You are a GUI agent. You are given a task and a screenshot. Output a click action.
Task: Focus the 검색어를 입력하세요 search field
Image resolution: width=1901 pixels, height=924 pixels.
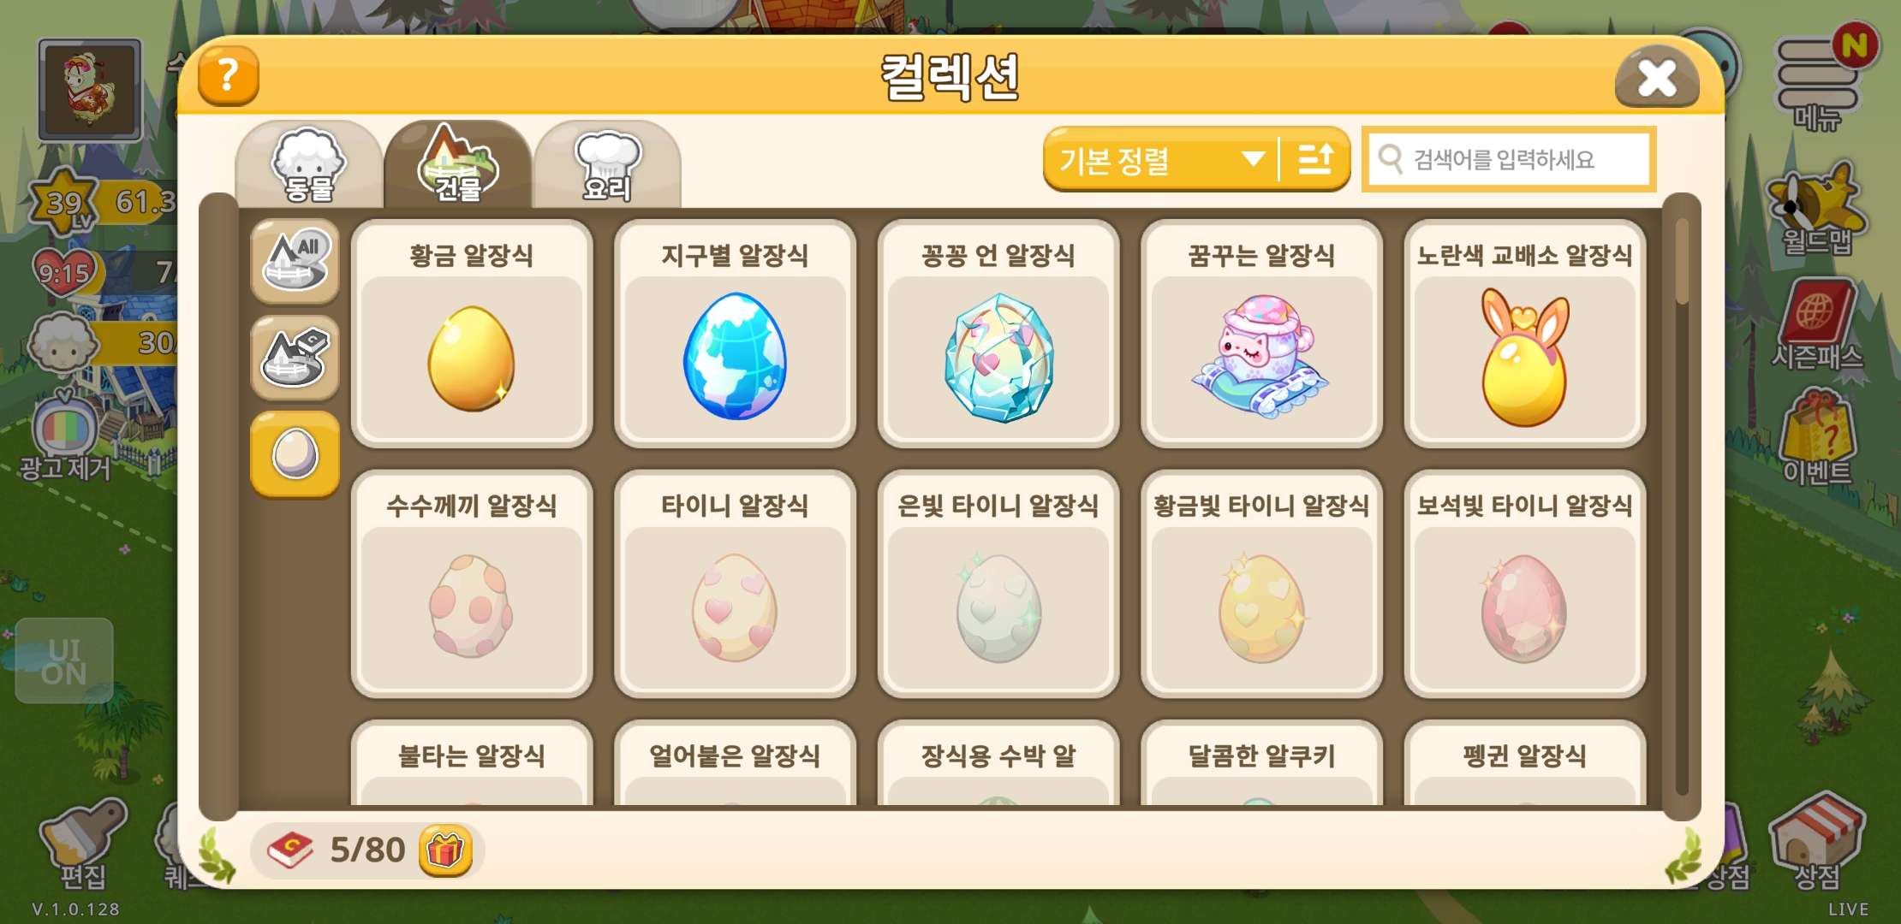[1509, 159]
